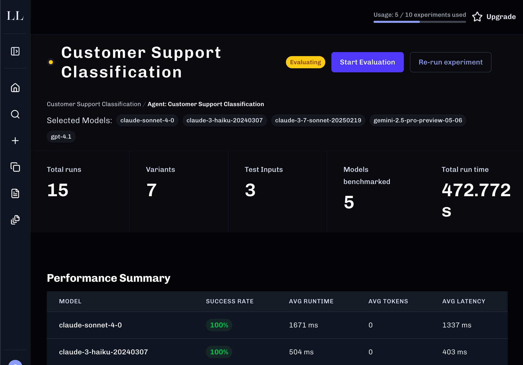523x365 pixels.
Task: Open the claude-3-haiku-20240307 table row
Action: pos(103,352)
